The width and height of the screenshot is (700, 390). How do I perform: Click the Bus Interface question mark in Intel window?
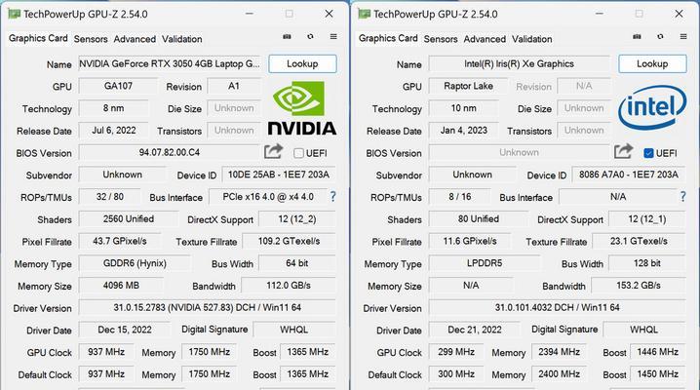point(682,196)
